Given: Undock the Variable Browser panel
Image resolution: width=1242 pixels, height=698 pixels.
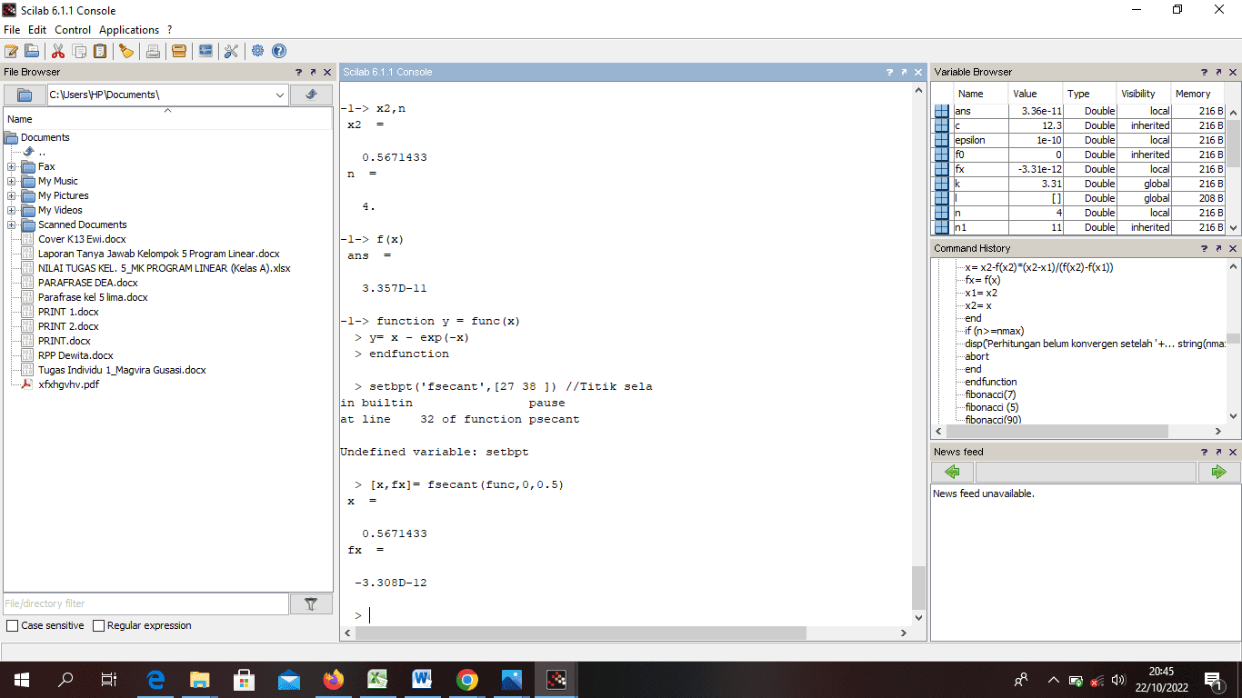Looking at the screenshot, I should [1218, 72].
